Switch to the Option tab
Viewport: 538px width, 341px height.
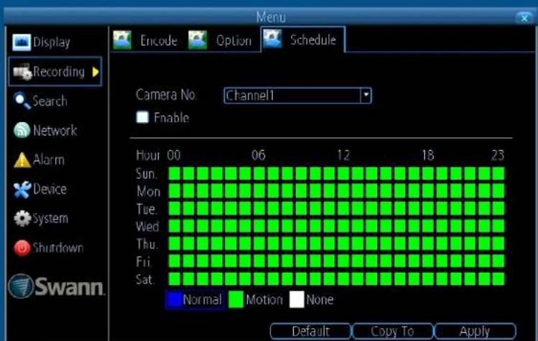point(233,41)
